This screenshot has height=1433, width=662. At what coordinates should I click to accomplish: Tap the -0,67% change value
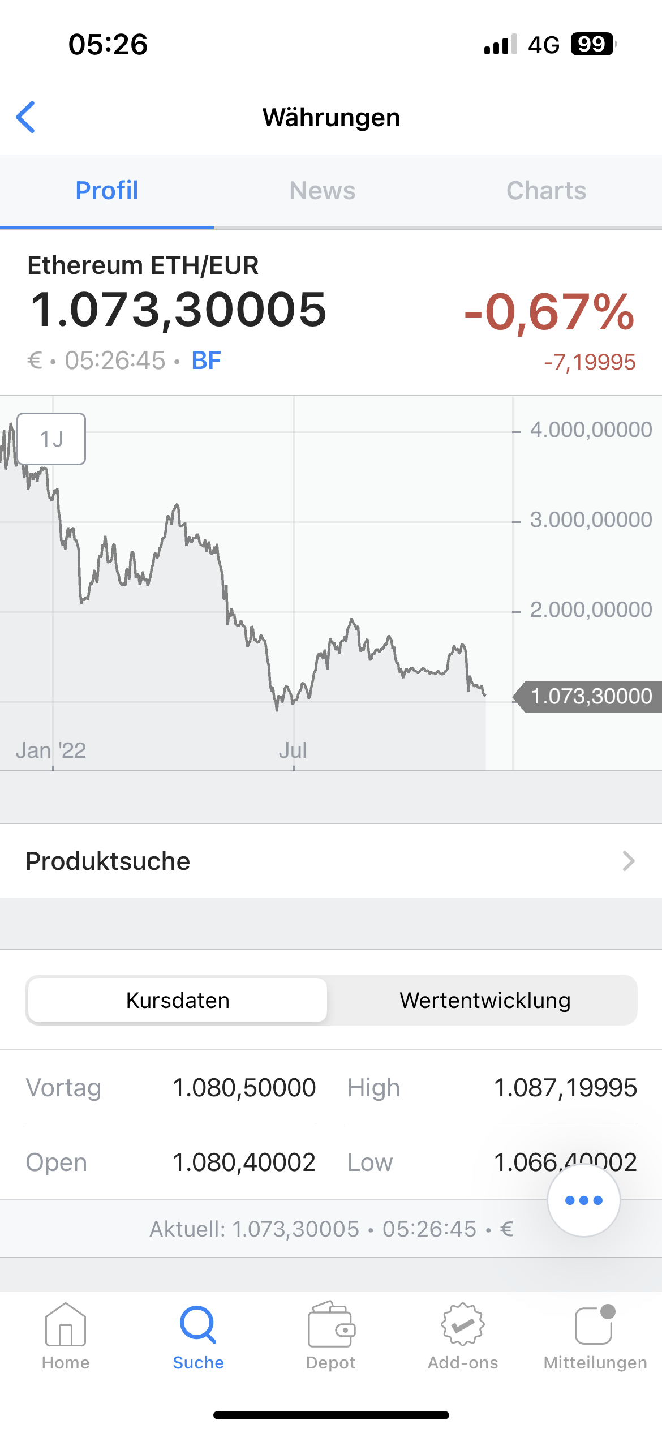pyautogui.click(x=549, y=311)
